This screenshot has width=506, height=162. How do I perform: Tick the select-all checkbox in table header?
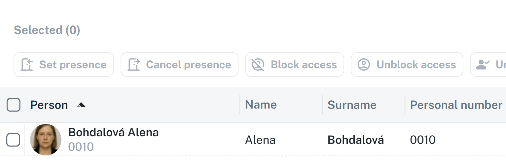[14, 105]
